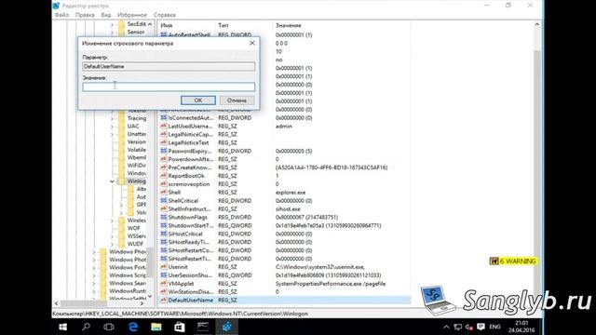This screenshot has height=335, width=596.
Task: Select the Wbem tree item
Action: point(137,157)
